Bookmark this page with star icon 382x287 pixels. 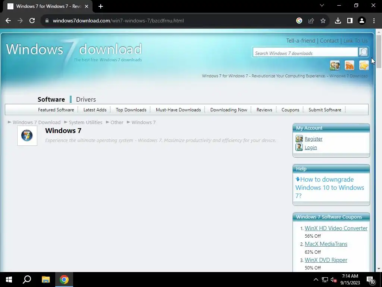coord(323,21)
